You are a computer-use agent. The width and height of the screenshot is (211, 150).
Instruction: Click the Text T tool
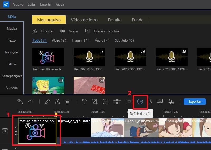click(x=84, y=101)
